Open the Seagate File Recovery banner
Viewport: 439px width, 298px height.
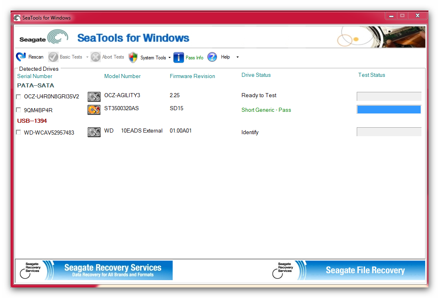coord(348,270)
